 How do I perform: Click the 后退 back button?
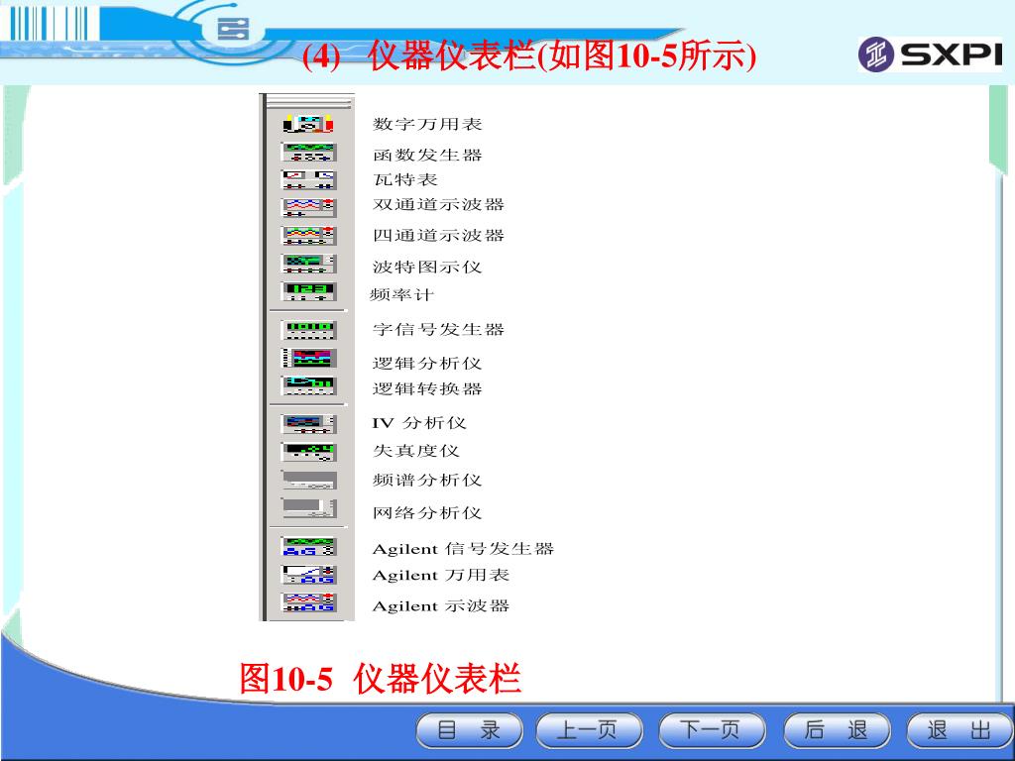tap(837, 730)
